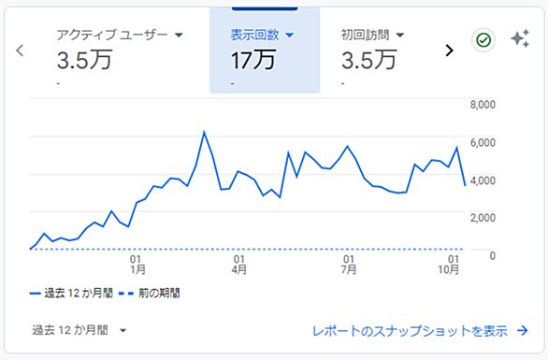Open 表示回数 metric dropdown arrow
The width and height of the screenshot is (548, 360).
pyautogui.click(x=289, y=35)
